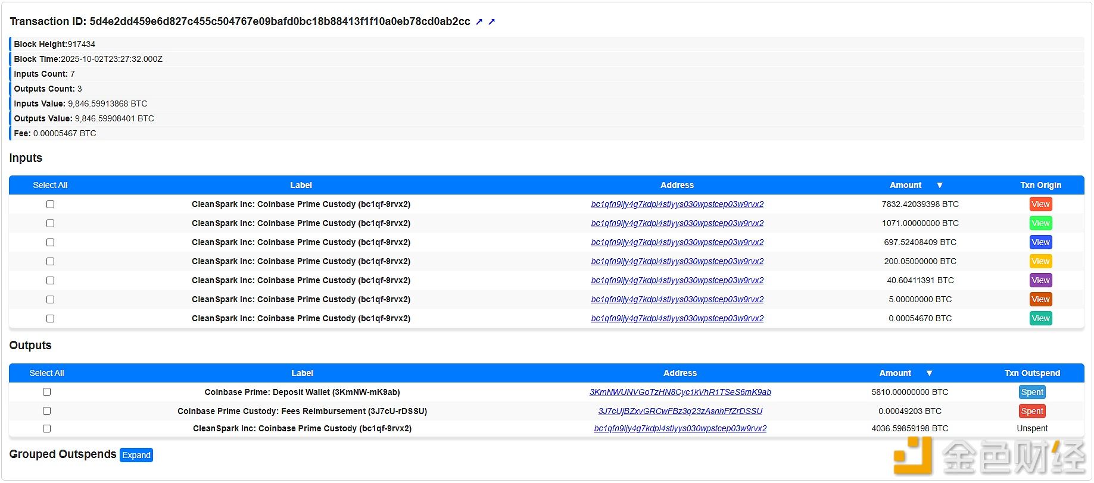Click Select All in the Inputs table header
The height and width of the screenshot is (483, 1094).
click(x=50, y=185)
